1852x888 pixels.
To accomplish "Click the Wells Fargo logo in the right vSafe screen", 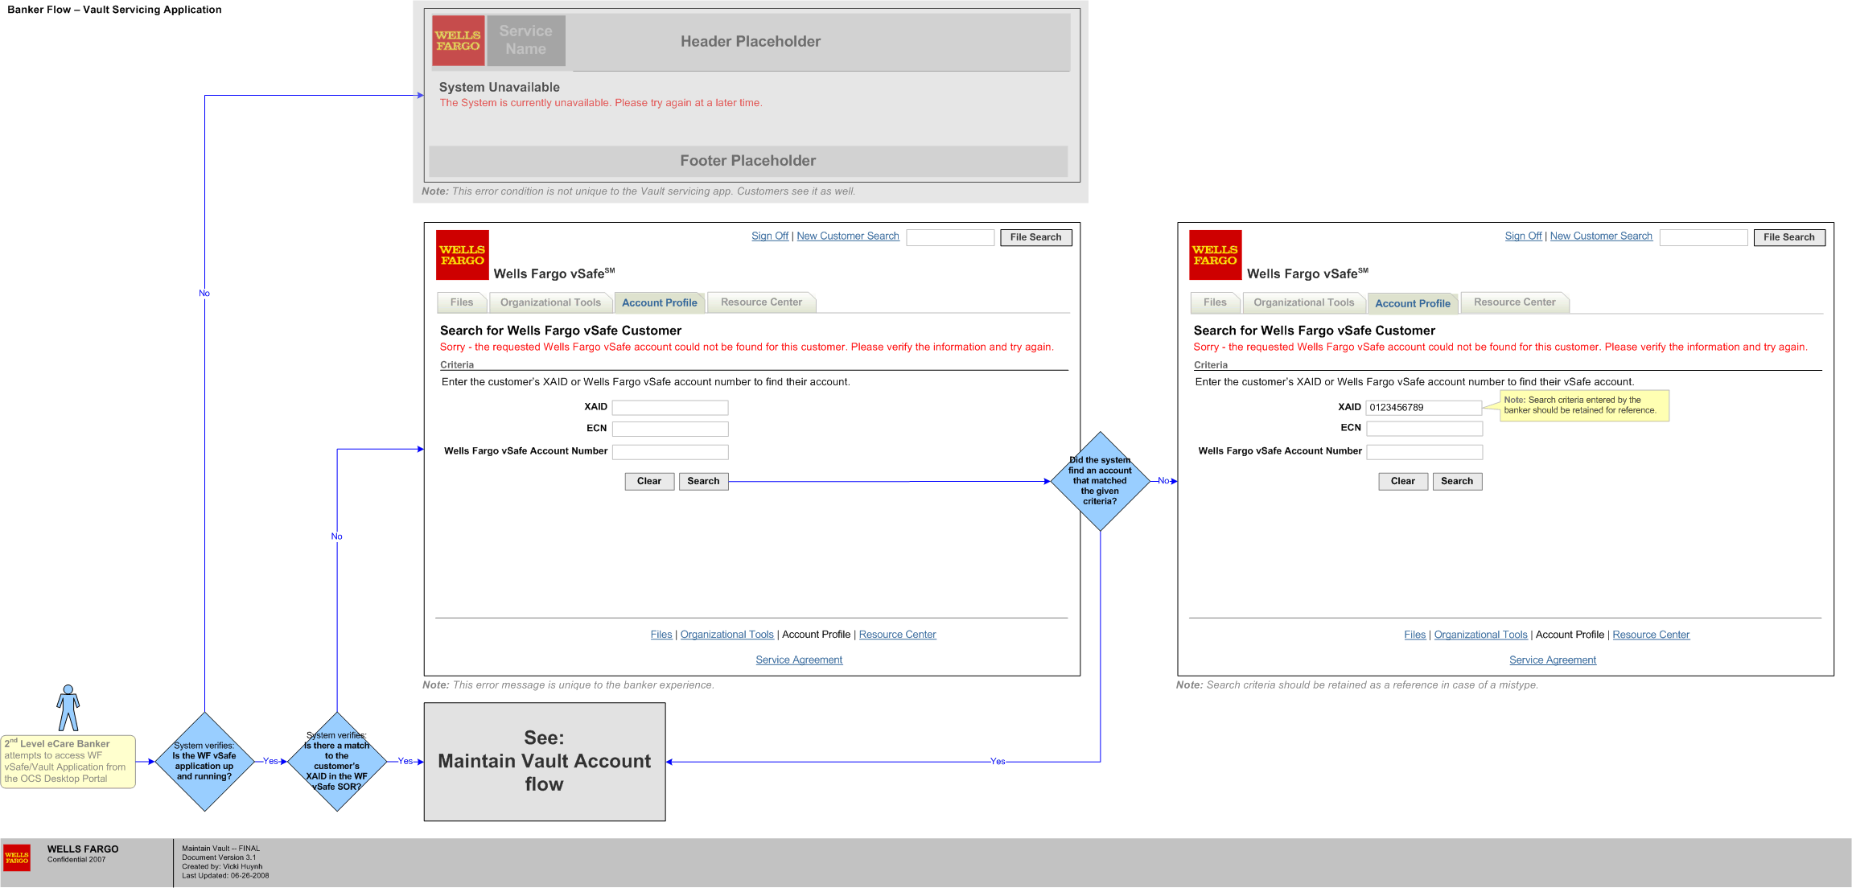I will click(1216, 255).
